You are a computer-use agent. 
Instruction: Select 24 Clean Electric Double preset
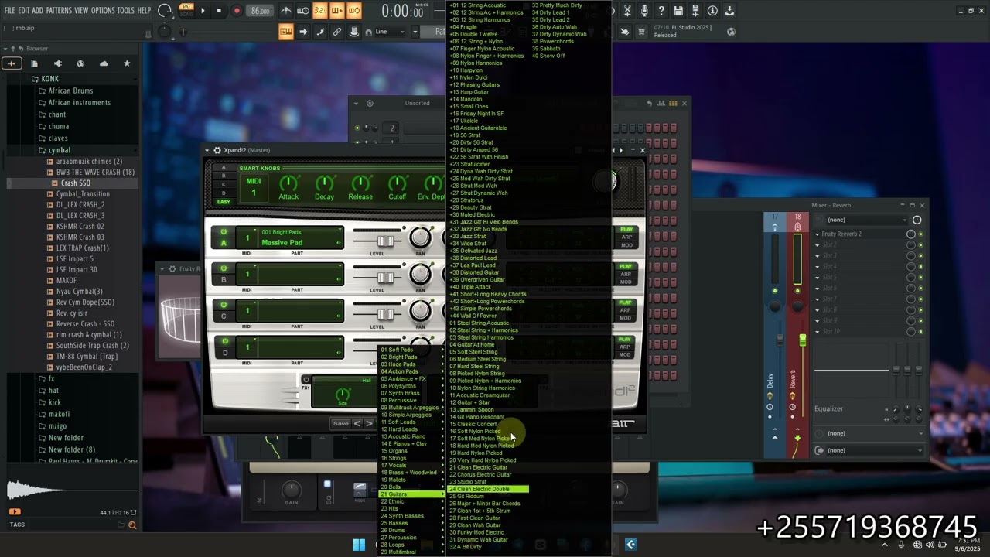pyautogui.click(x=488, y=489)
